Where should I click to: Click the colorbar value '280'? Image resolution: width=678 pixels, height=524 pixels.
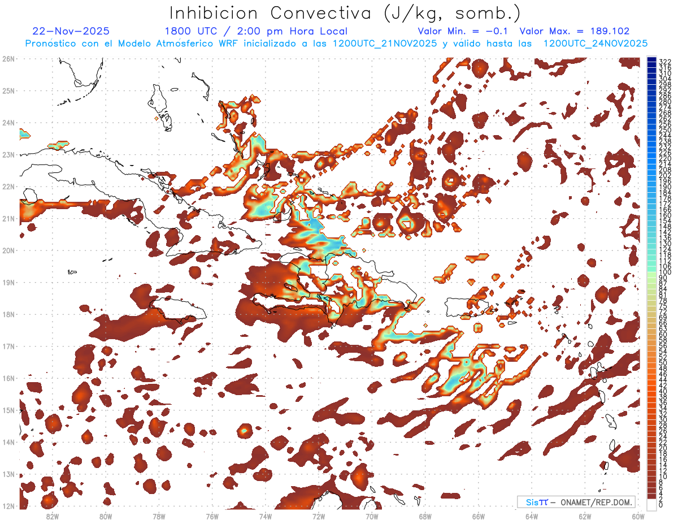point(664,101)
